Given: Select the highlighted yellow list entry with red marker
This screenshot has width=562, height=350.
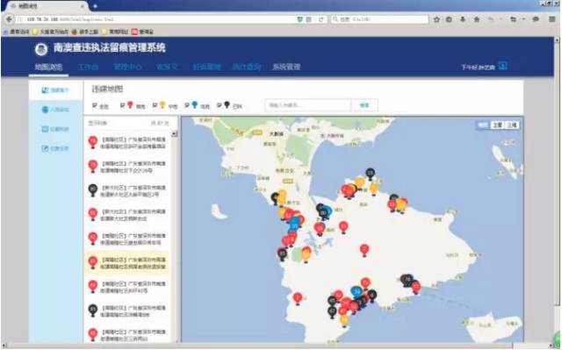Looking at the screenshot, I should pyautogui.click(x=126, y=263).
